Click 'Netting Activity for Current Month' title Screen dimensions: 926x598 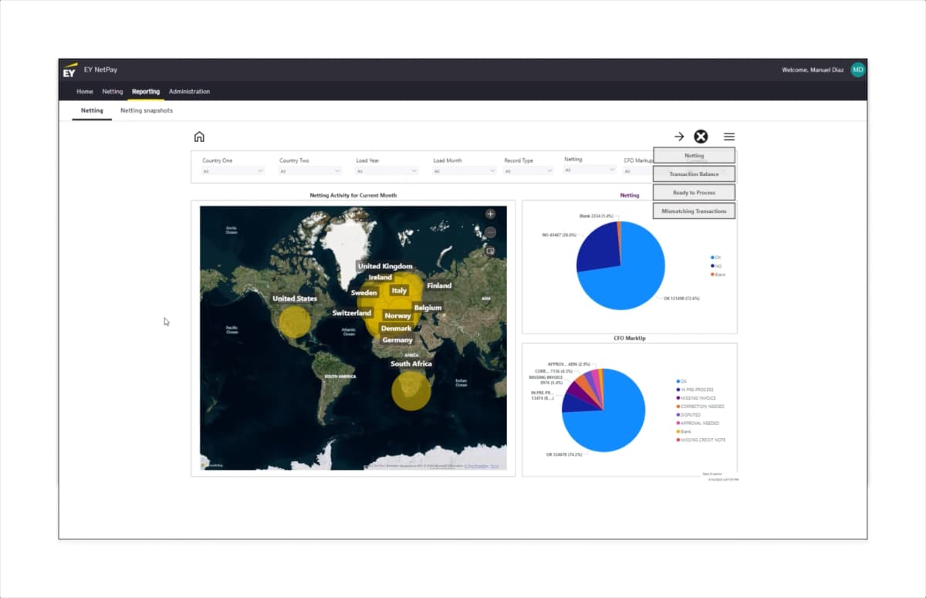353,195
